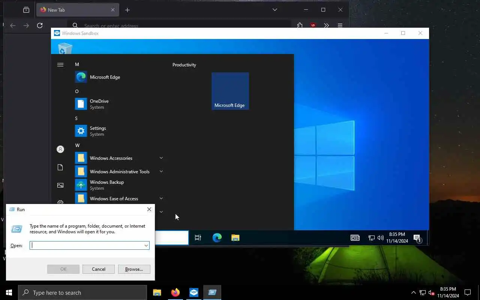Click News and interests icon in sandbox tray
Screen dimensions: 480x300
355,238
